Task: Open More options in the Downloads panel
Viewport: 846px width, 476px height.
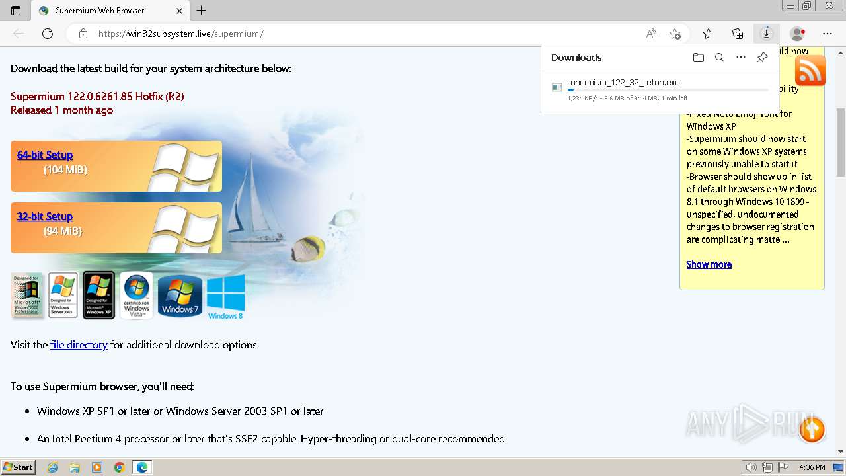Action: (741, 58)
